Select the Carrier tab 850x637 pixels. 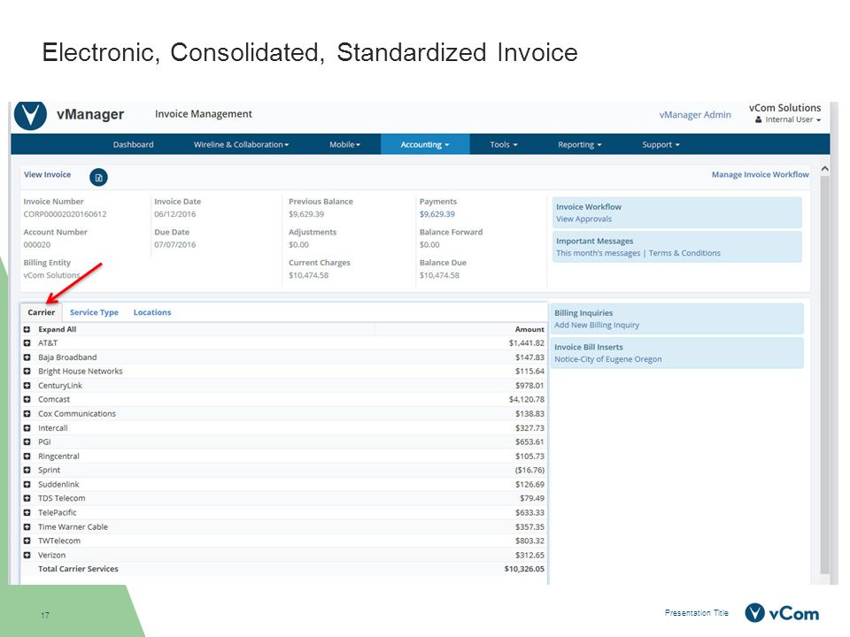pyautogui.click(x=42, y=312)
